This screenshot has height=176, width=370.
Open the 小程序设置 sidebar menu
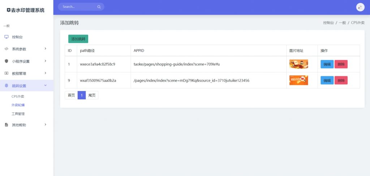pyautogui.click(x=26, y=61)
